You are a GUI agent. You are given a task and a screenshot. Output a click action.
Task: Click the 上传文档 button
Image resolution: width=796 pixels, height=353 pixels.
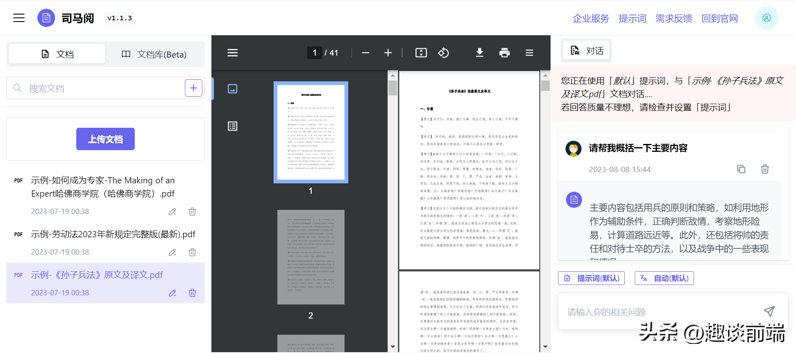(105, 139)
